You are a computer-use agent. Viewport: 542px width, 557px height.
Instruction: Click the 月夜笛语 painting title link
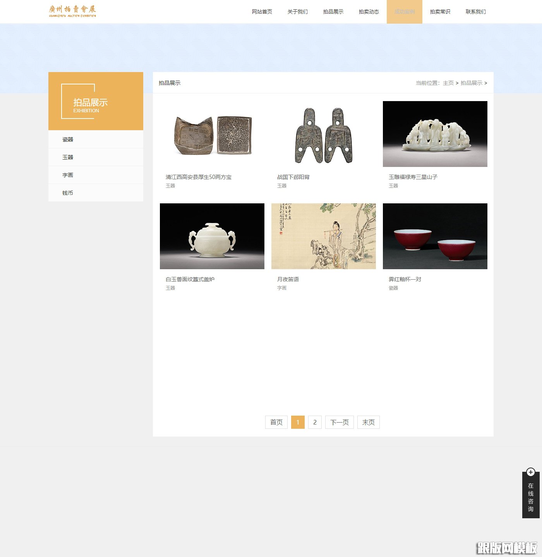click(288, 279)
